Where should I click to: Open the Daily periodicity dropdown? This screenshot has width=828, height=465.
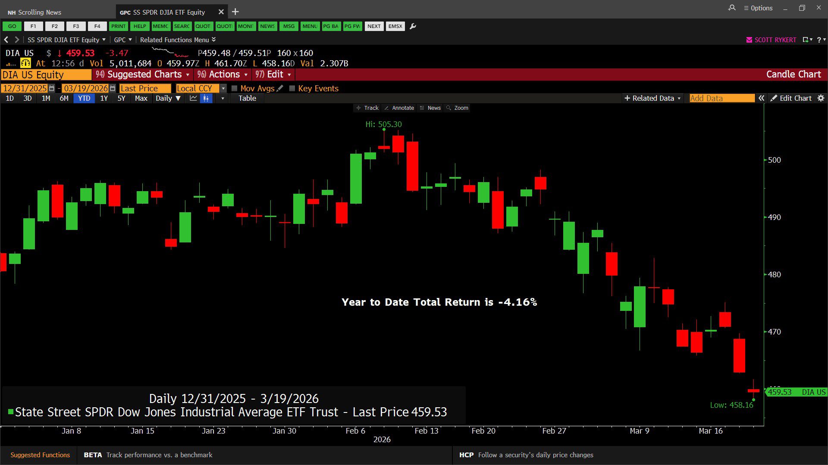(168, 98)
